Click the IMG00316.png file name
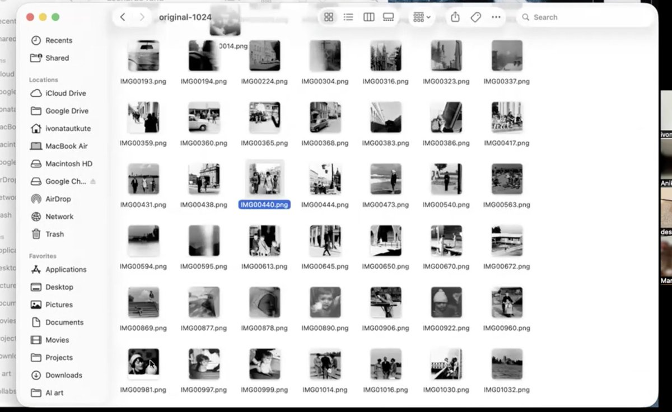Image resolution: width=672 pixels, height=412 pixels. pyautogui.click(x=386, y=81)
